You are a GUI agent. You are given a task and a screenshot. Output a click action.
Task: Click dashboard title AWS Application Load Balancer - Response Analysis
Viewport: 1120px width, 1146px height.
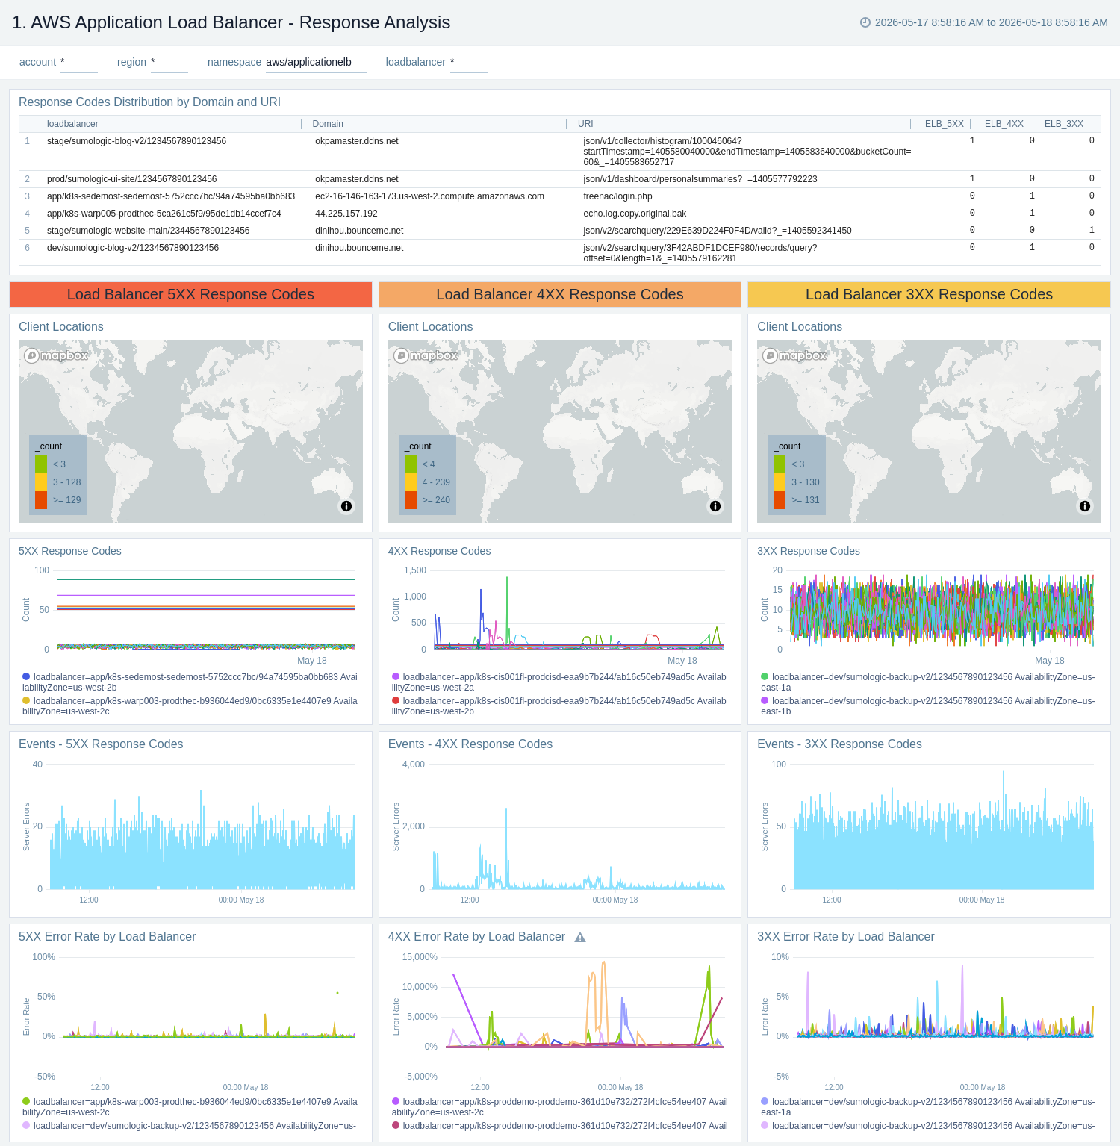click(231, 22)
